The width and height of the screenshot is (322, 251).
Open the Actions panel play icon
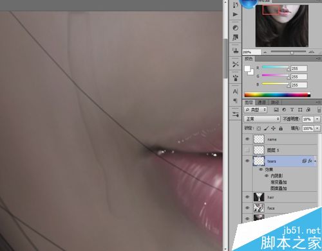tap(236, 14)
